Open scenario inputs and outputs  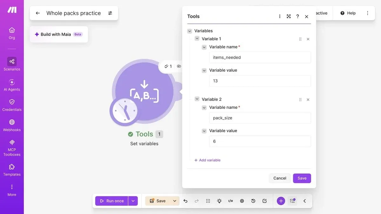coord(231,201)
